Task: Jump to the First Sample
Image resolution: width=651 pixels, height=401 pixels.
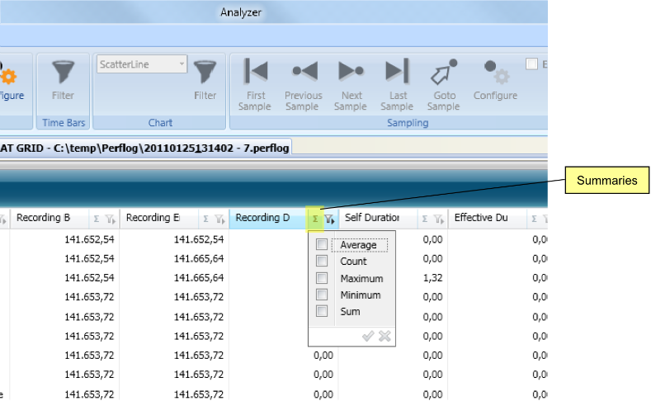Action: 255,85
